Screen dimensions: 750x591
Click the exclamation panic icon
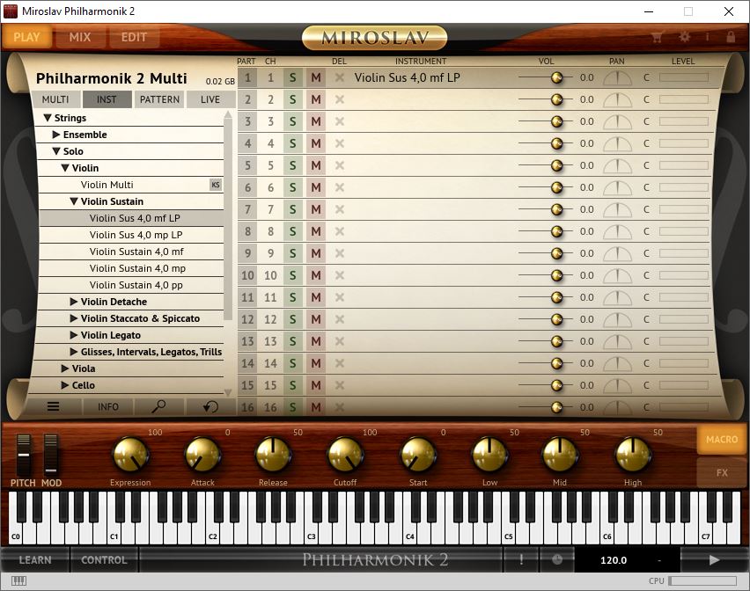(521, 559)
